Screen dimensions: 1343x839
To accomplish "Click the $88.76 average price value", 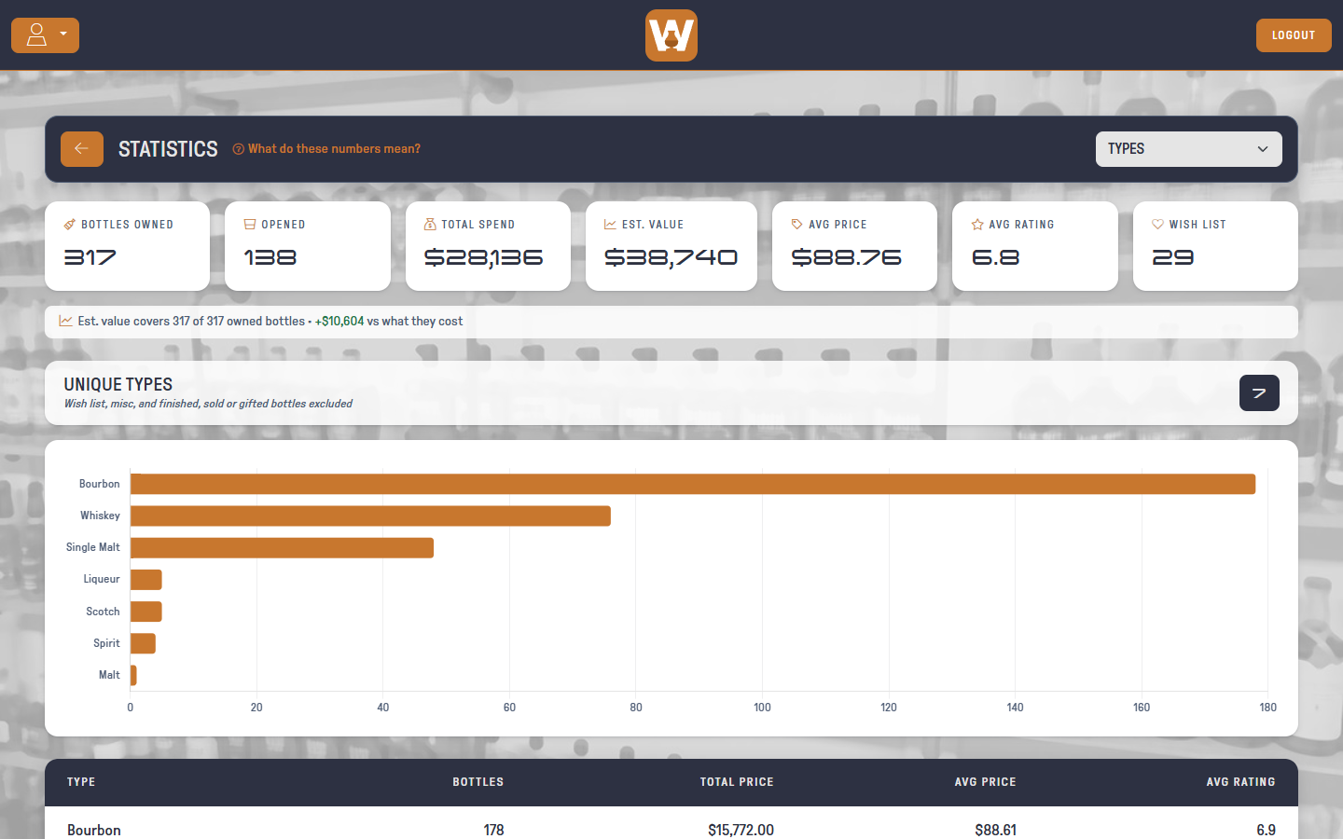I will tap(846, 257).
